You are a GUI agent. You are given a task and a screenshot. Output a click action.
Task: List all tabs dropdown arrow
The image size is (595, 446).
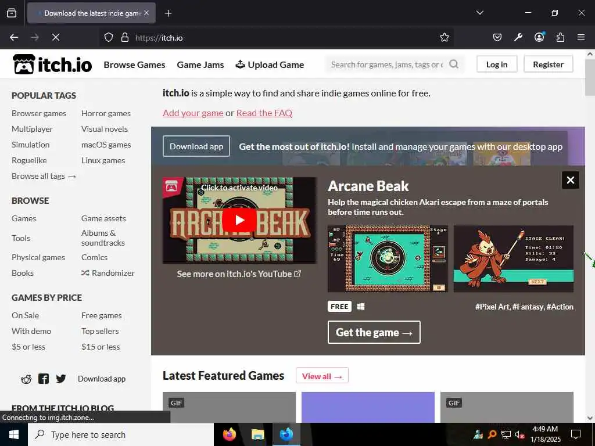(x=479, y=13)
